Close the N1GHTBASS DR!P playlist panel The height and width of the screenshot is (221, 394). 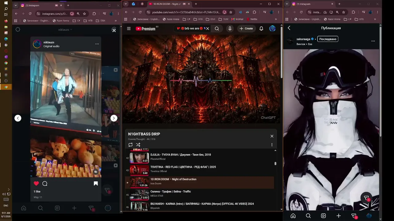pyautogui.click(x=272, y=136)
